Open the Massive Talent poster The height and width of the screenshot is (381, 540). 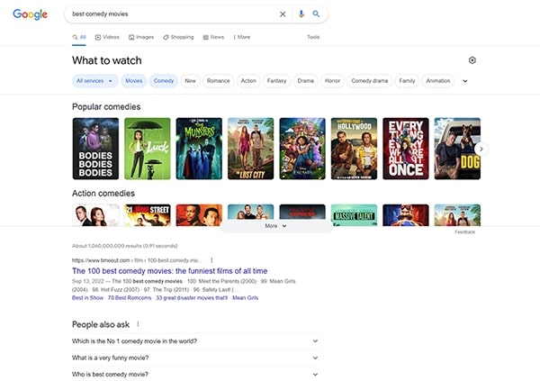(354, 215)
